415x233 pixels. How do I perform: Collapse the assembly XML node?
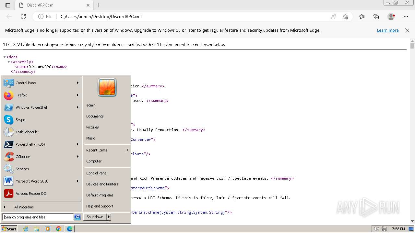pyautogui.click(x=9, y=62)
